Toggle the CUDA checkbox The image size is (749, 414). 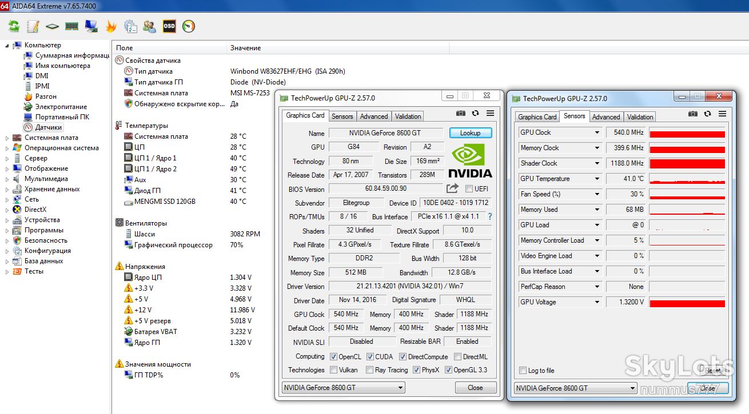click(369, 357)
